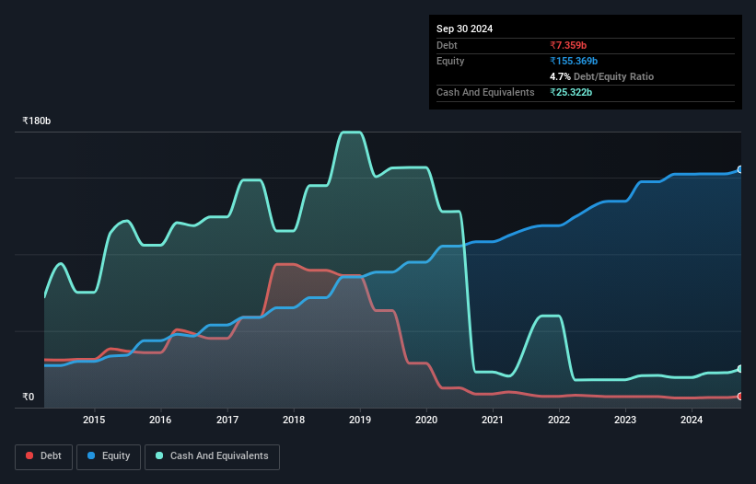Image resolution: width=756 pixels, height=484 pixels.
Task: Select the teal Cash endpoint marker
Action: [740, 369]
